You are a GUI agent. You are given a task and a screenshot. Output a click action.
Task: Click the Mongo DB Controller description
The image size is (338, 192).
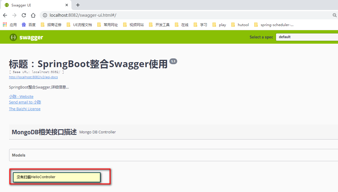coord(98,132)
